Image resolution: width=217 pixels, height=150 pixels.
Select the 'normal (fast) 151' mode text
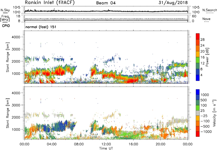tap(41, 27)
